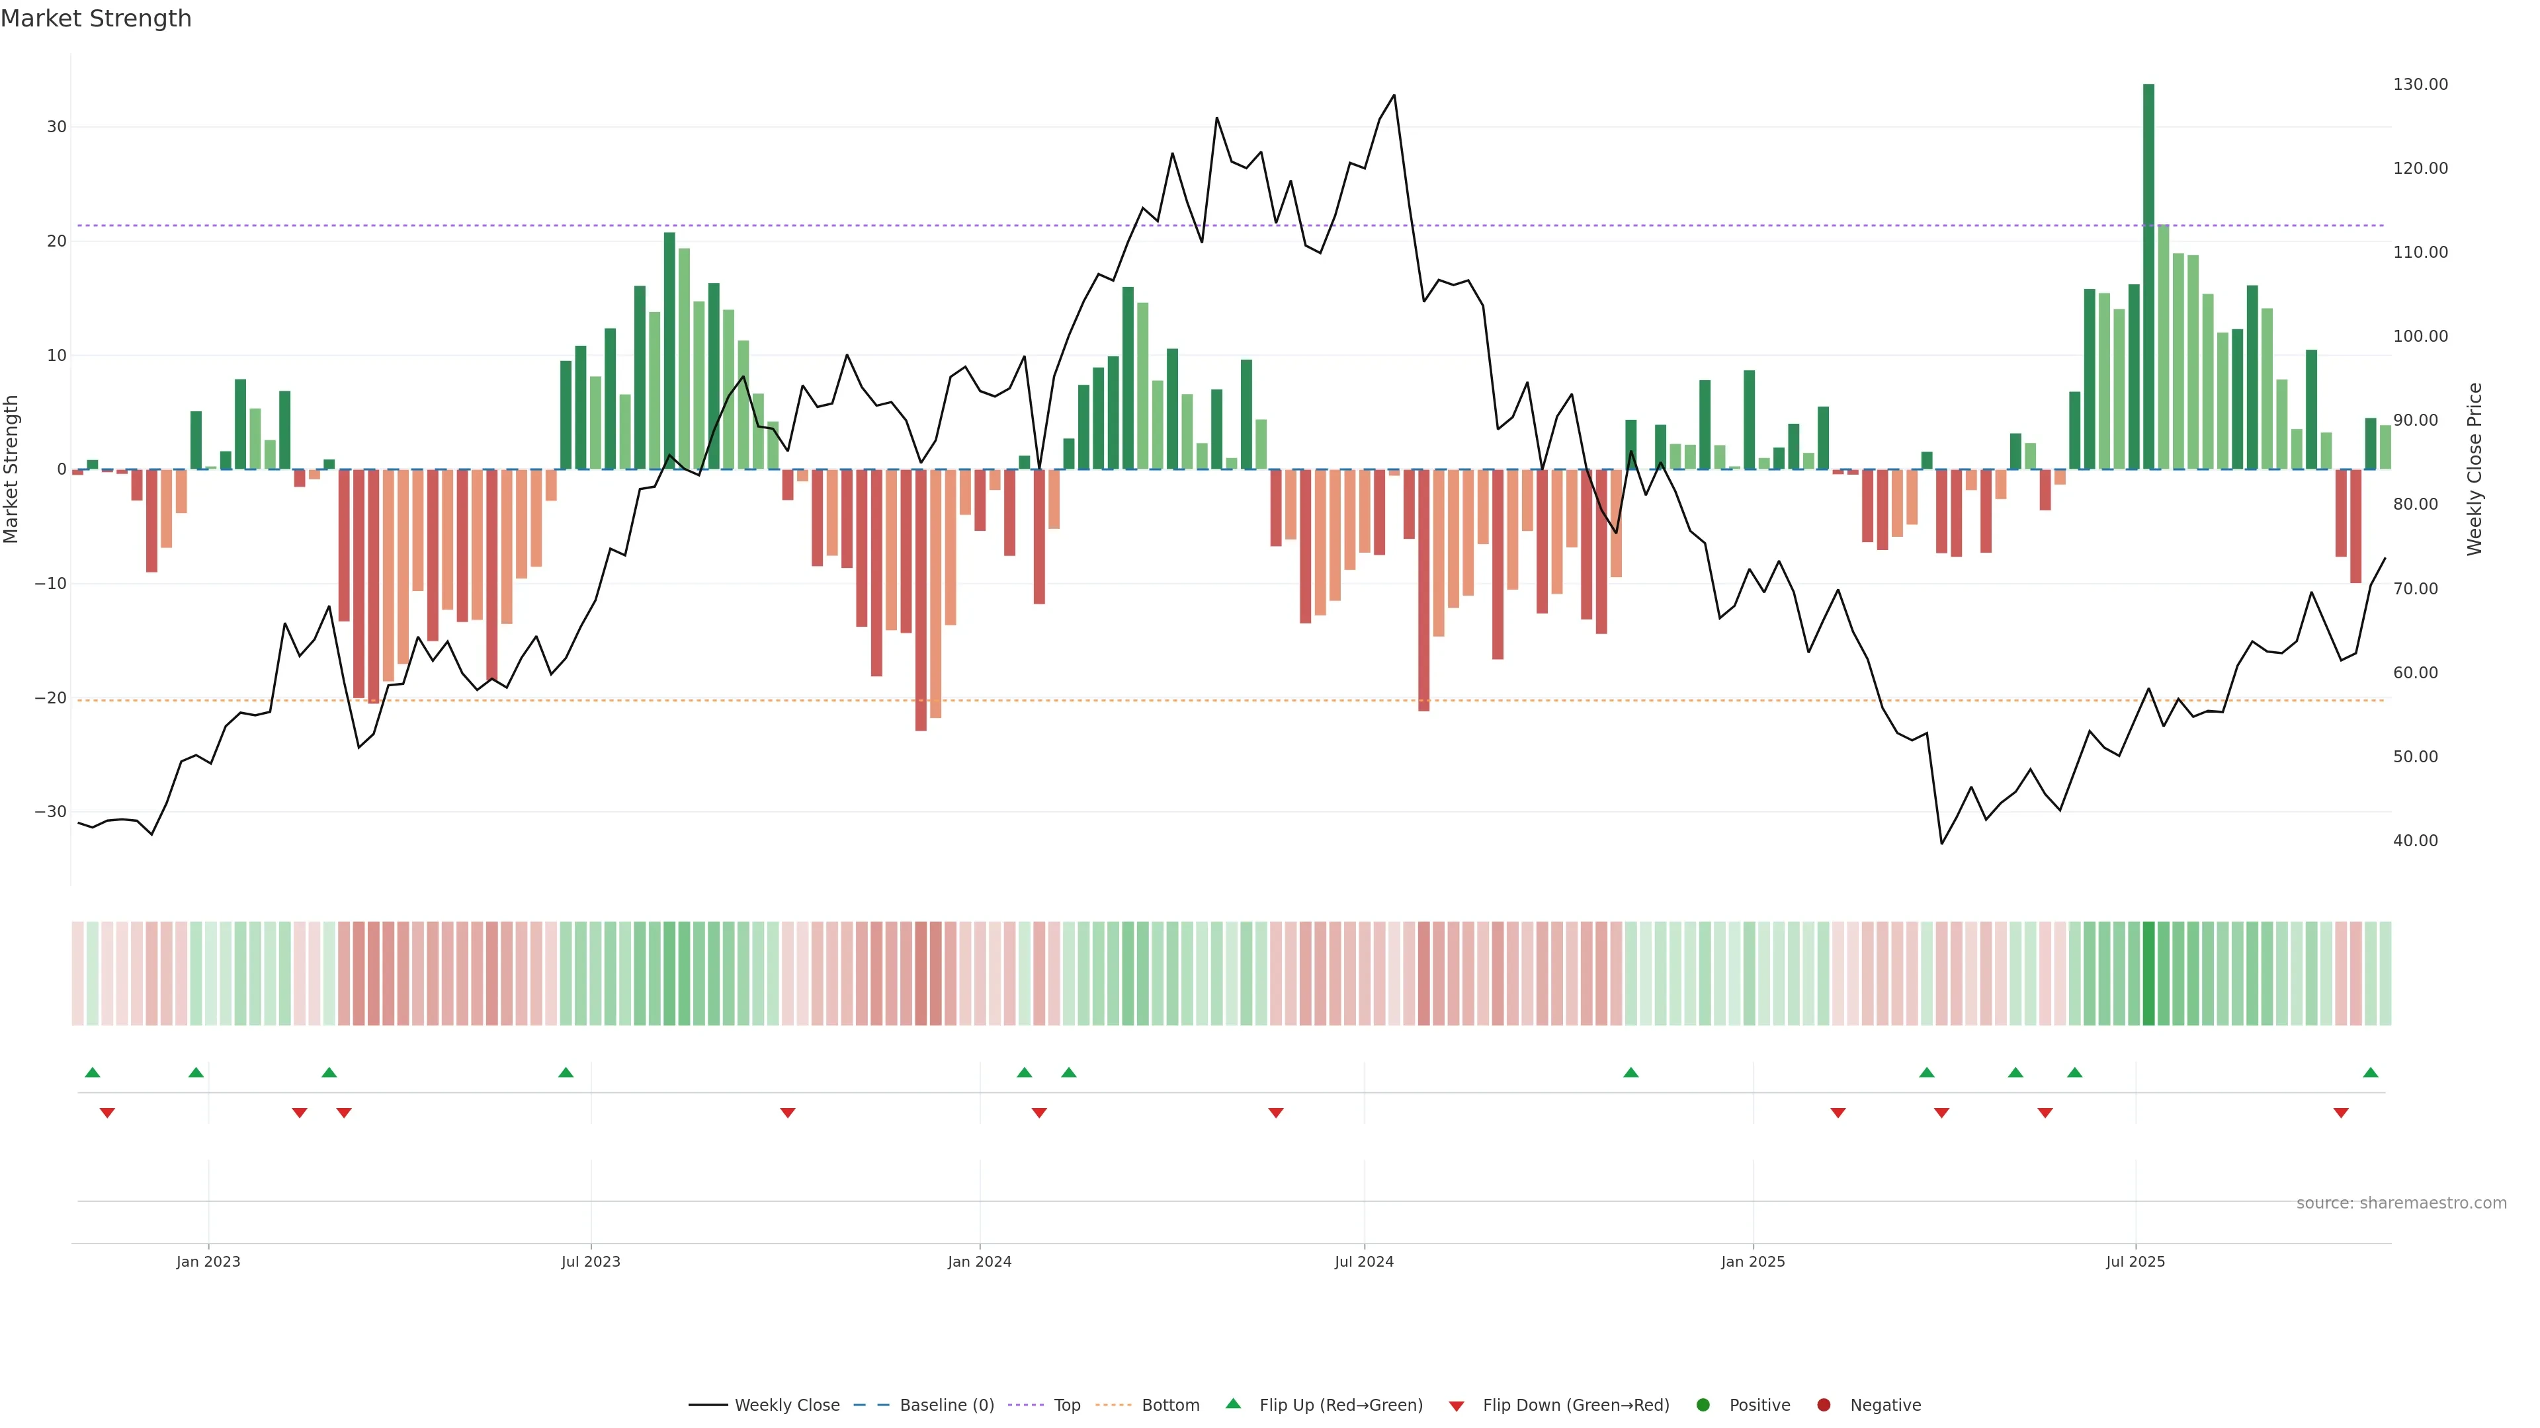The height and width of the screenshot is (1428, 2540).
Task: Click the Jul 2025 x-axis label
Action: [2135, 1261]
